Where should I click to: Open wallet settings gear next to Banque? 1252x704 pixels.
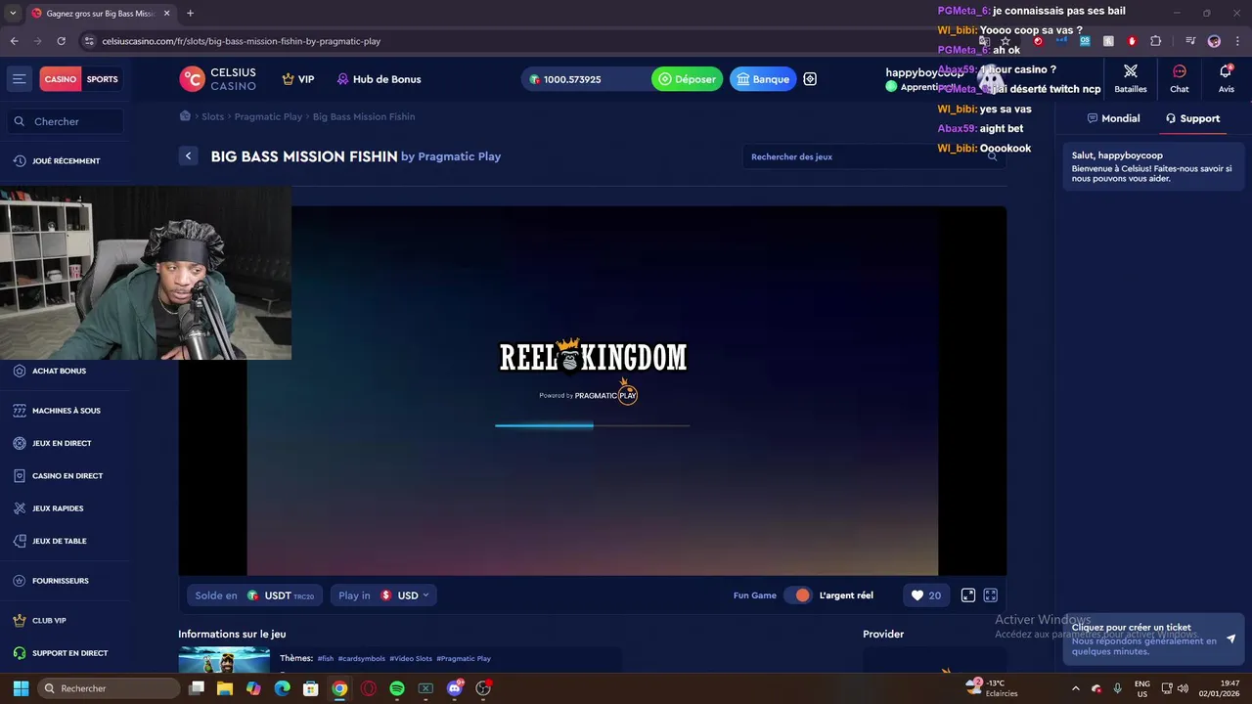coord(810,79)
